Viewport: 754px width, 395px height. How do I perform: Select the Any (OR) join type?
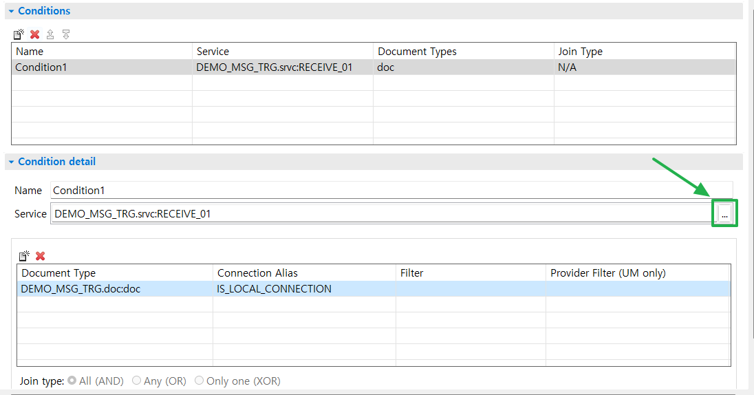tap(137, 381)
